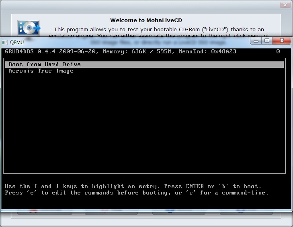Minimize the QEMU window

(x=256, y=41)
